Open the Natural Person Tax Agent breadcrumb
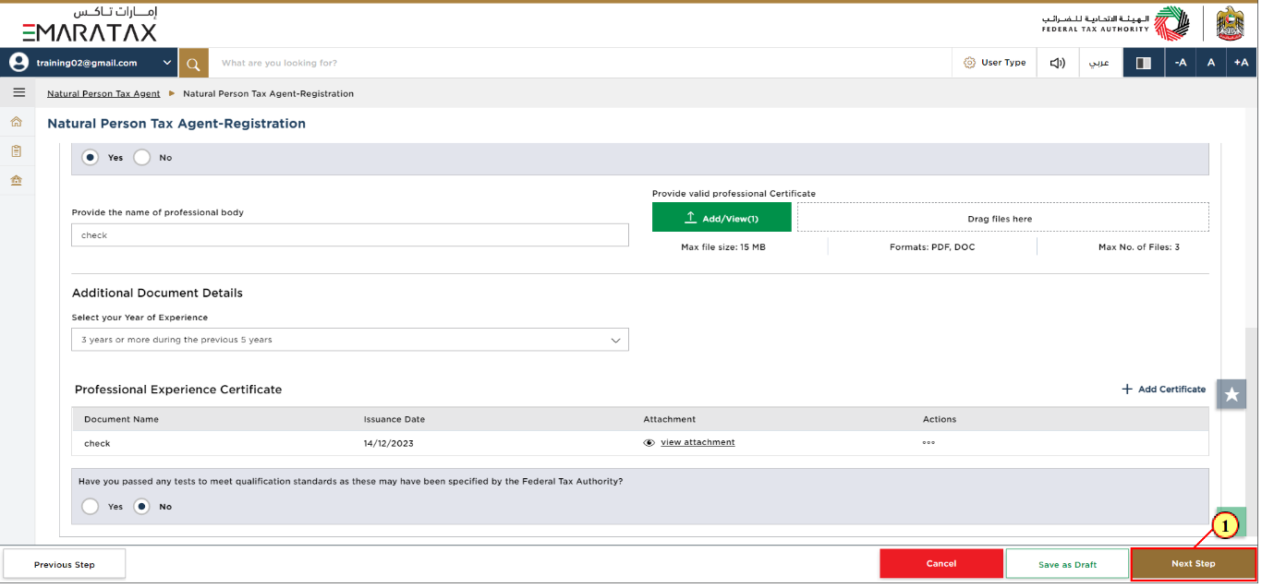This screenshot has height=588, width=1262. tap(103, 93)
